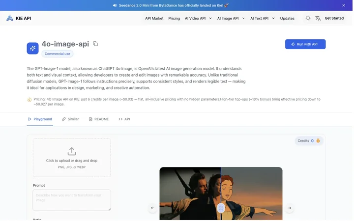The width and height of the screenshot is (354, 221).
Task: Switch to the README tab
Action: [x=99, y=119]
